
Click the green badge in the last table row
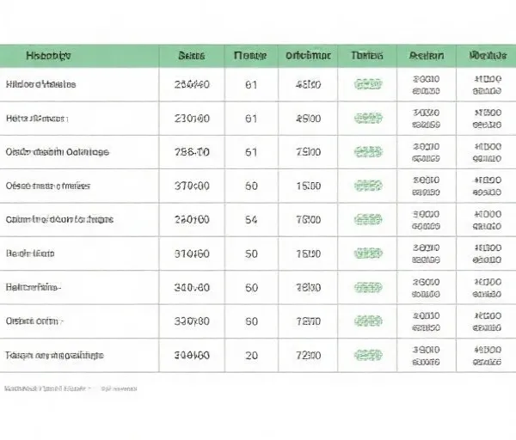click(367, 355)
